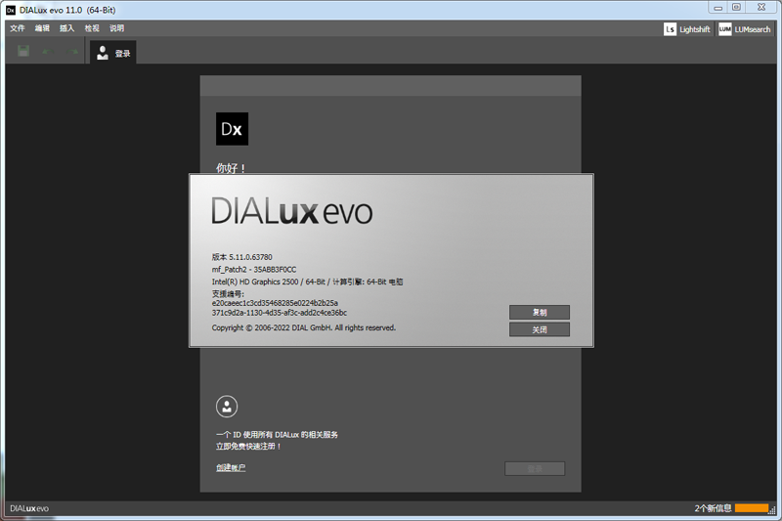
Task: Click the redo arrow icon
Action: tap(72, 52)
